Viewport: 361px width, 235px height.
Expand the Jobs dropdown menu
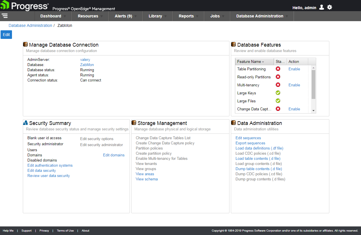tap(217, 16)
